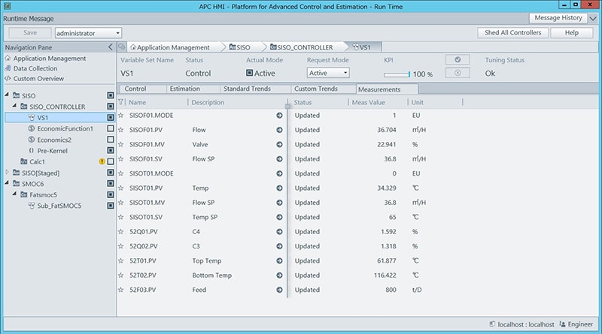
Task: Click the arrow icon in 52Q02.PV row
Action: (279, 246)
